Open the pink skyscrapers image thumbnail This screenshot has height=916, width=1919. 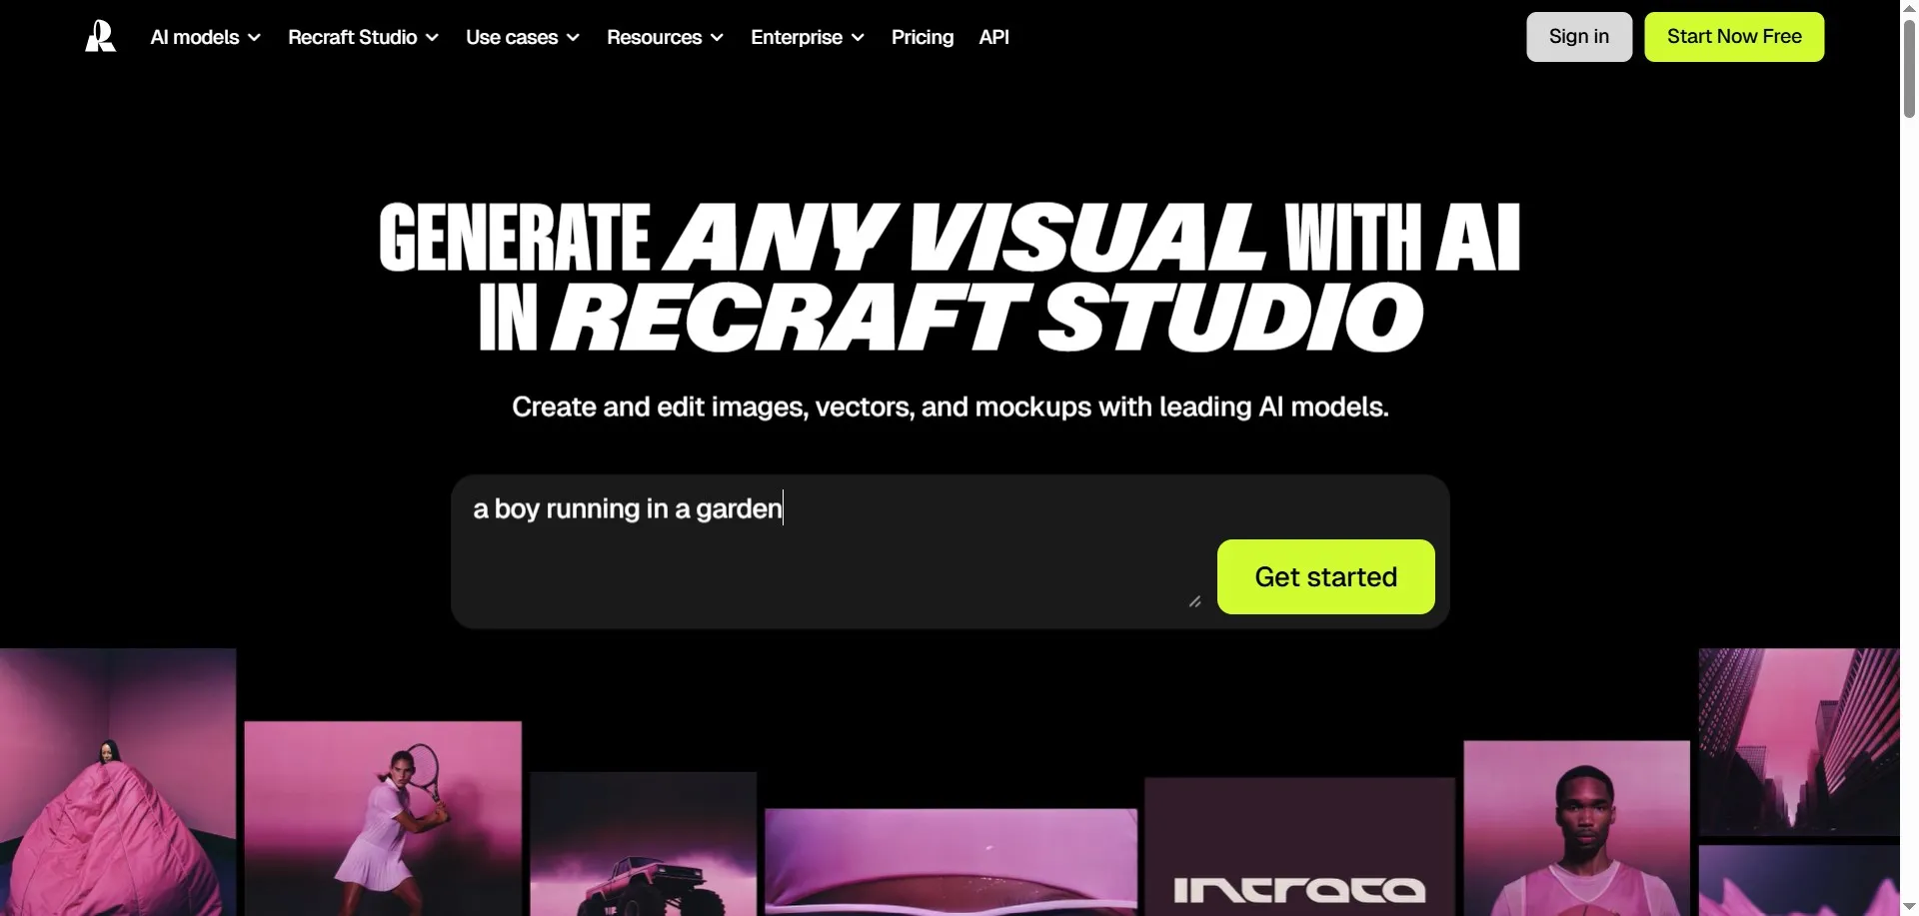point(1798,741)
